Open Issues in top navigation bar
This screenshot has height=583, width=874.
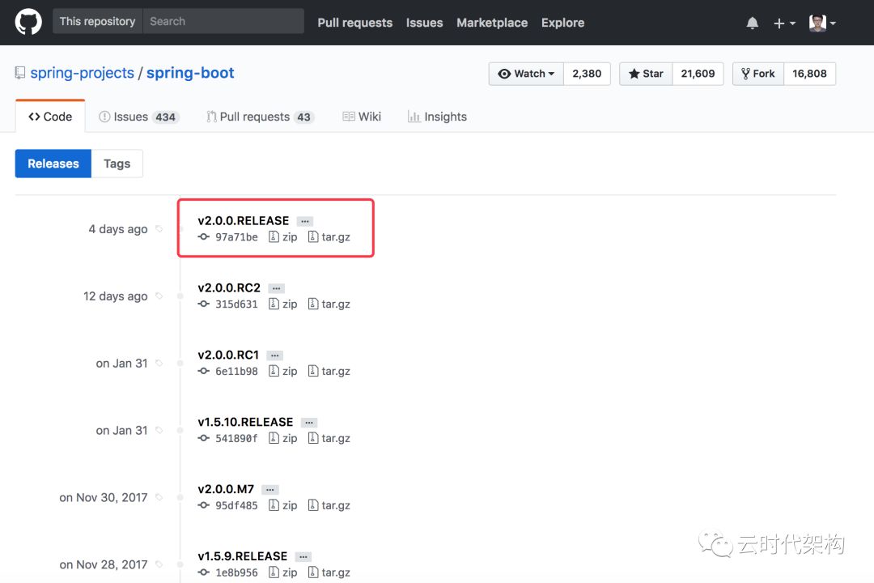tap(424, 23)
